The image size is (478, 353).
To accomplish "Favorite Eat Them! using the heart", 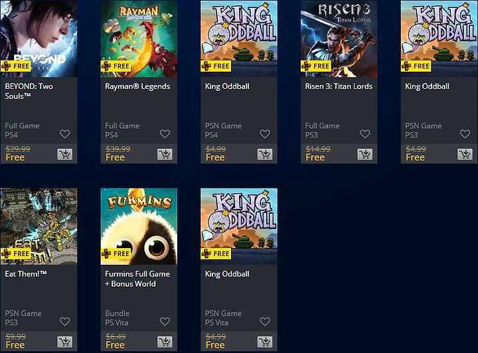I will 65,321.
